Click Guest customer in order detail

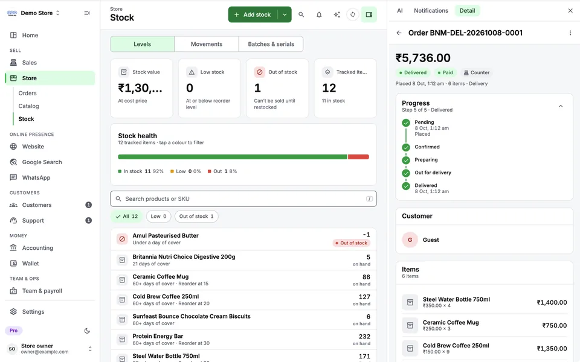pyautogui.click(x=485, y=240)
